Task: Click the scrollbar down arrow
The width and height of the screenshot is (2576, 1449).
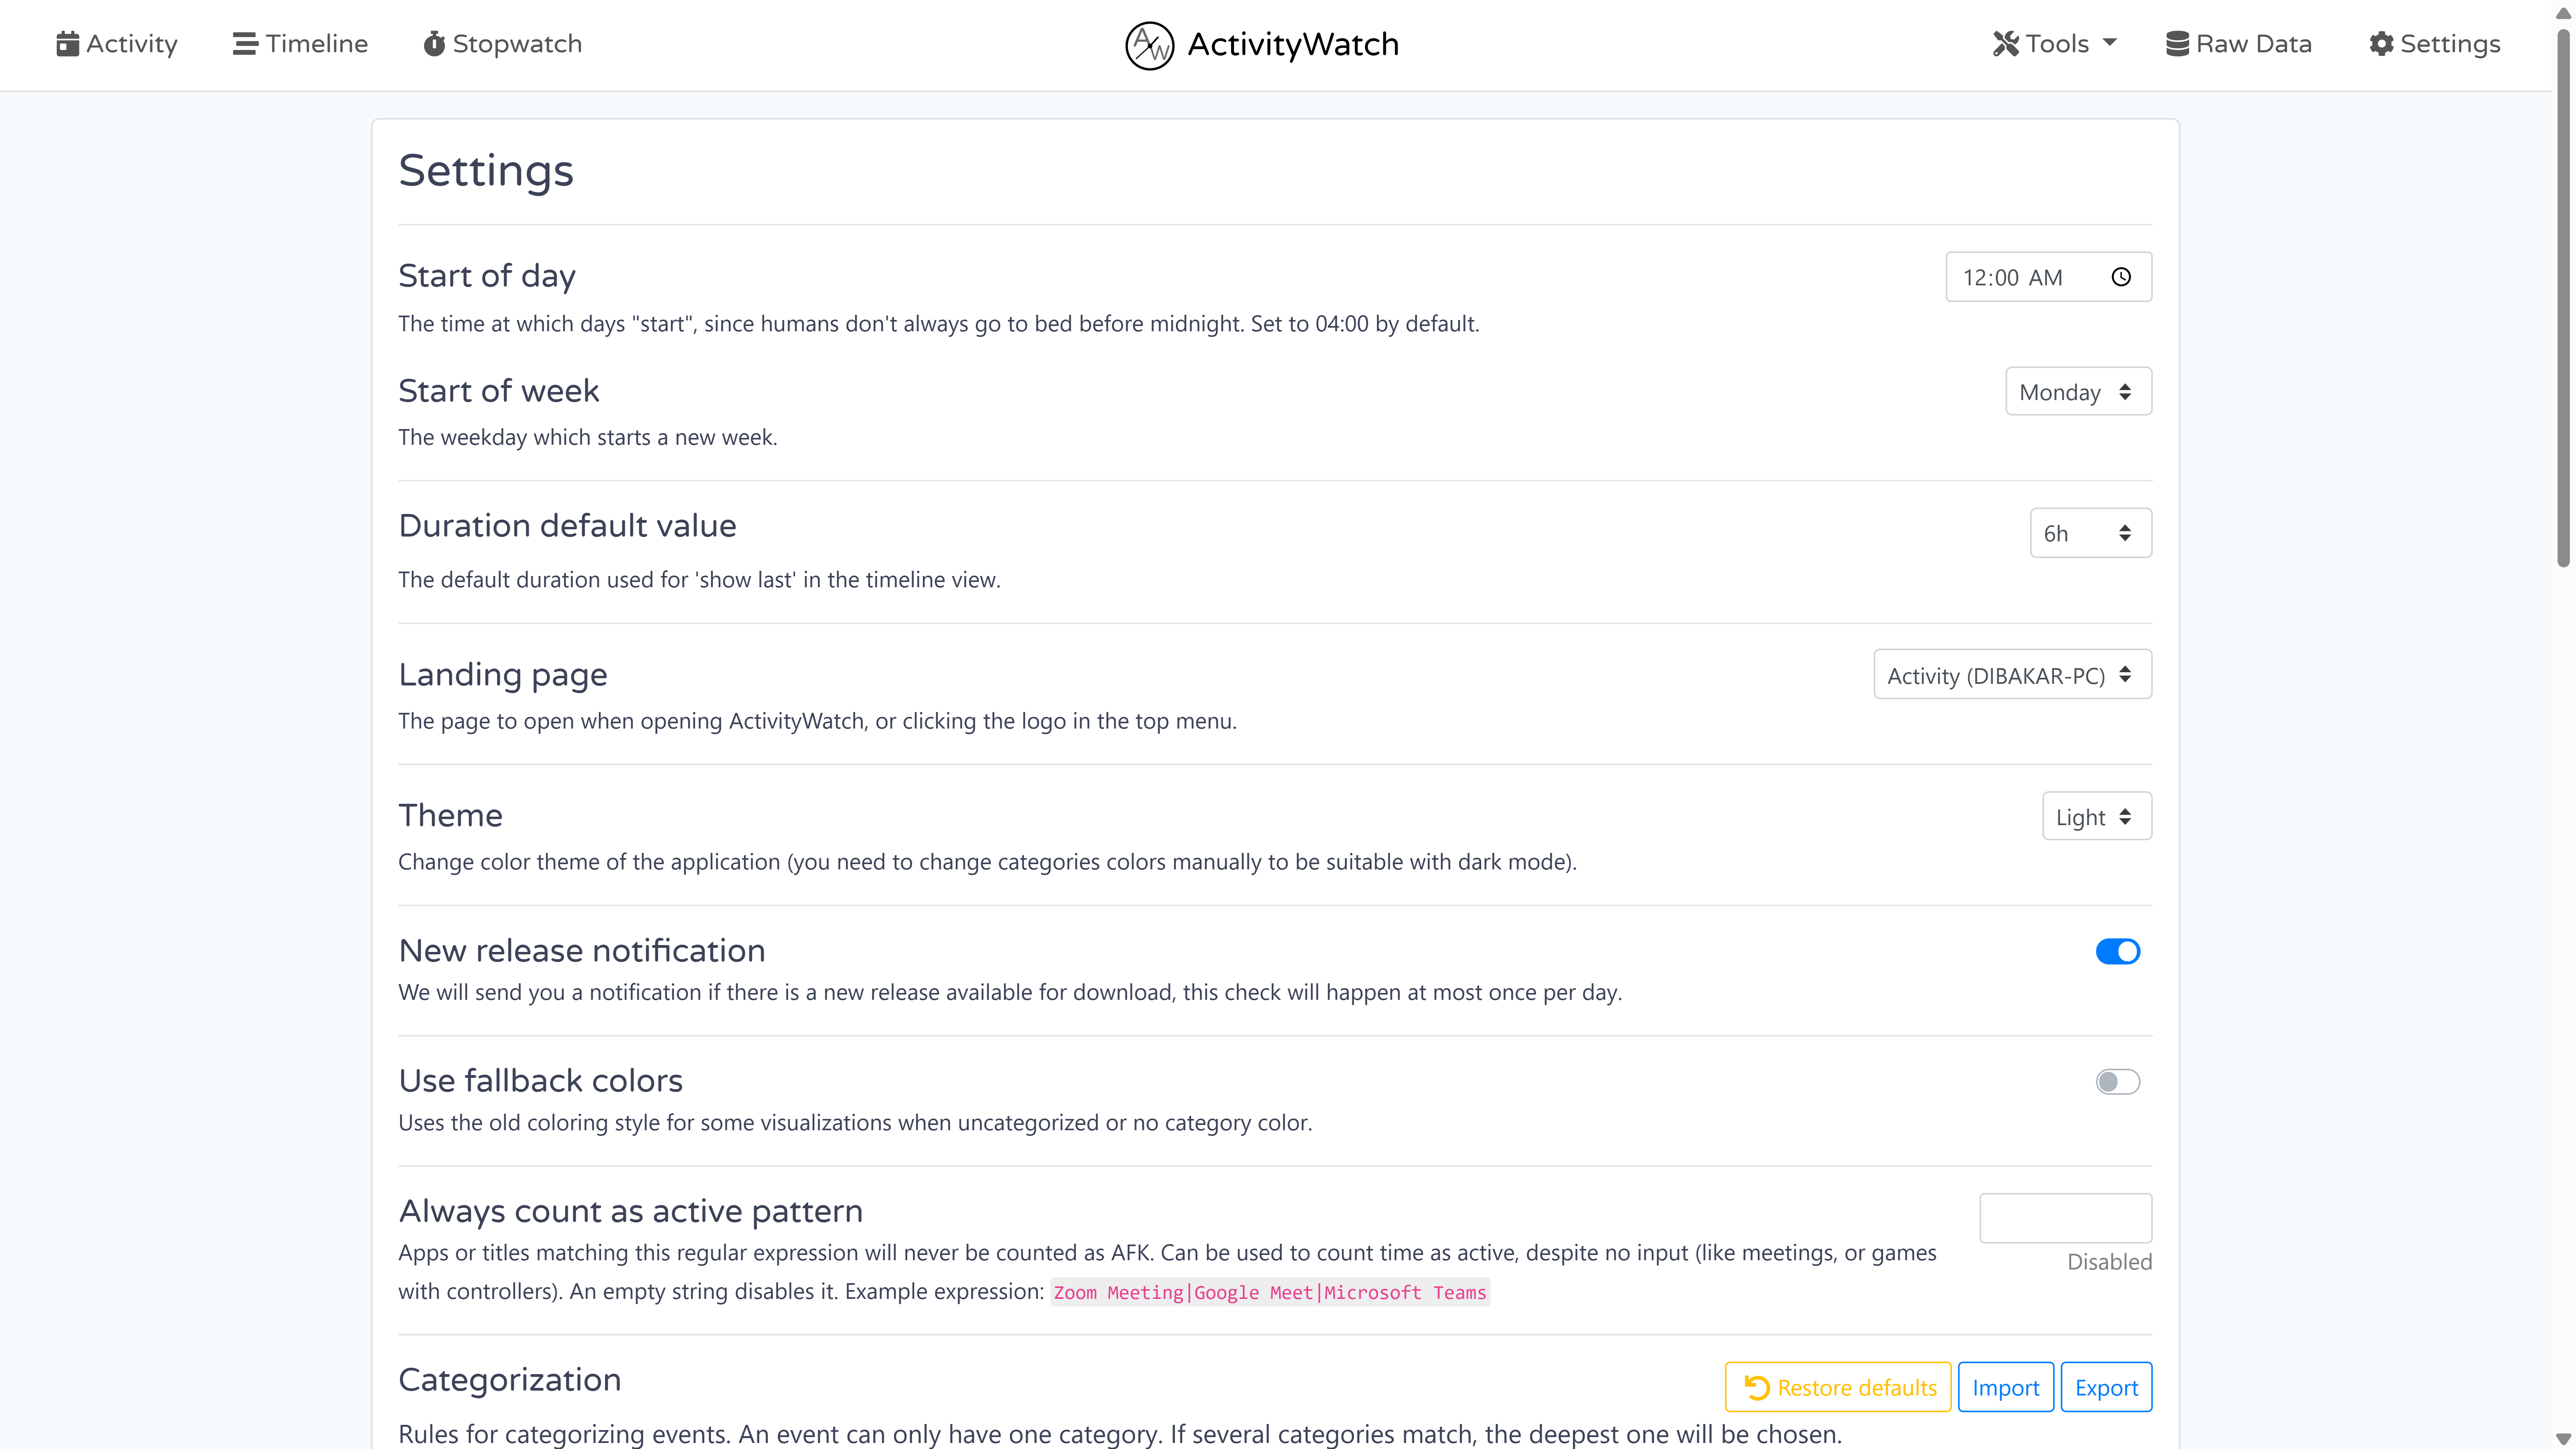Action: pos(2563,1438)
